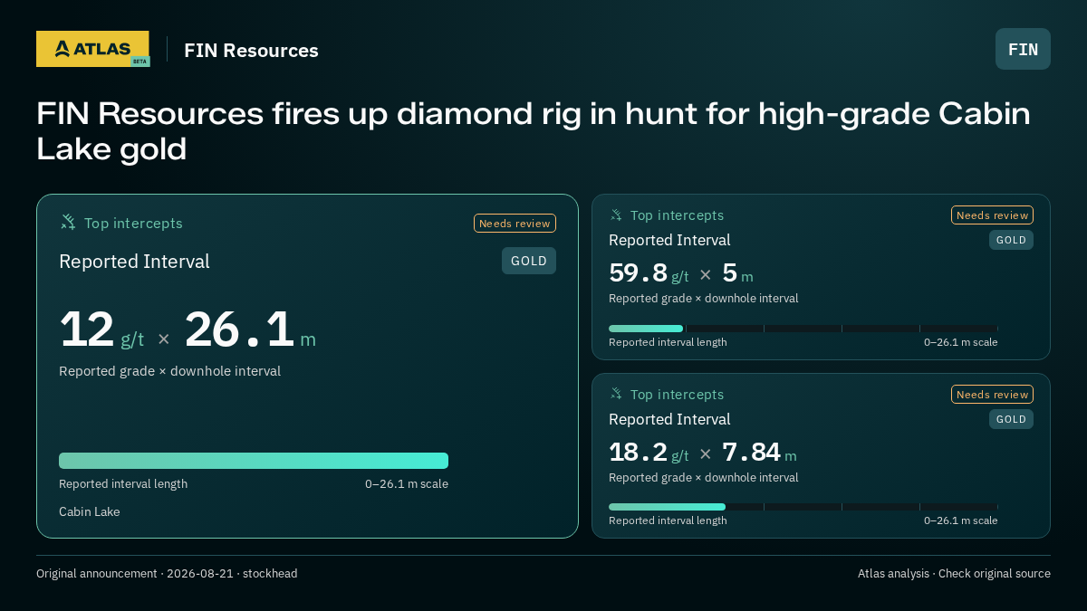Click the FIN ticker badge
This screenshot has height=611, width=1087.
click(1023, 49)
